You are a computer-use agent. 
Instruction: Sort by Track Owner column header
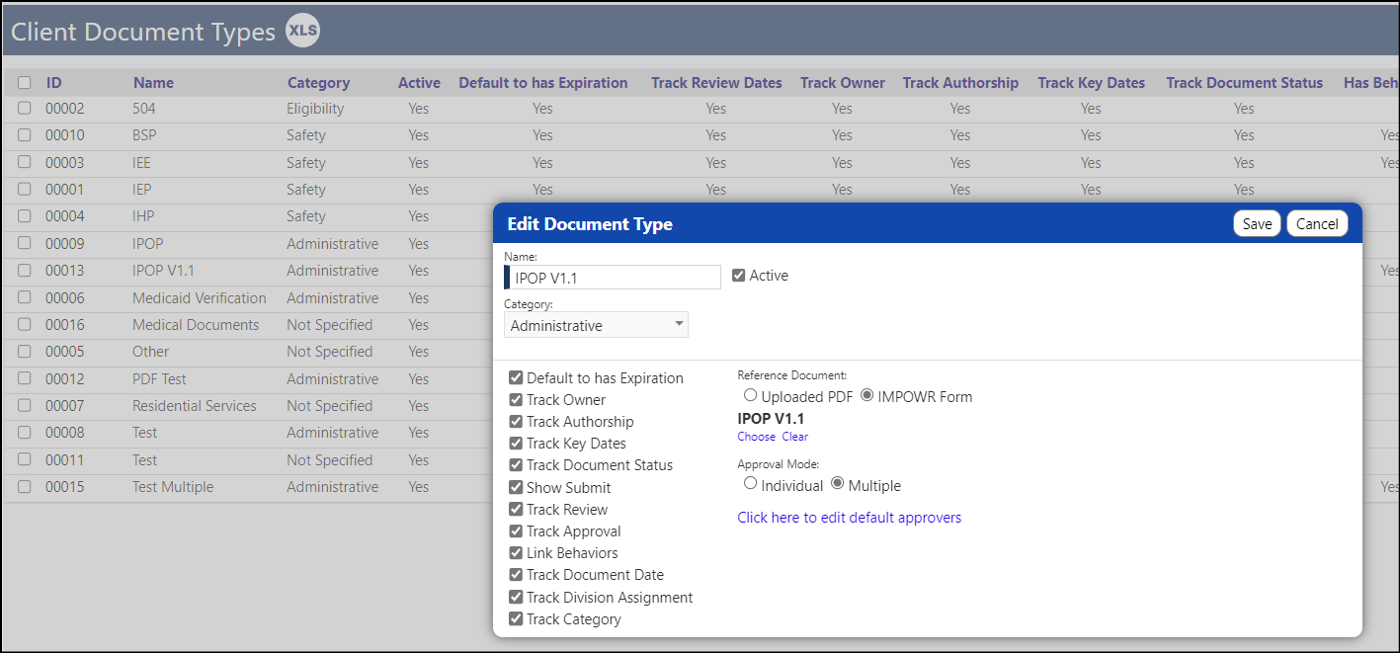[x=843, y=83]
